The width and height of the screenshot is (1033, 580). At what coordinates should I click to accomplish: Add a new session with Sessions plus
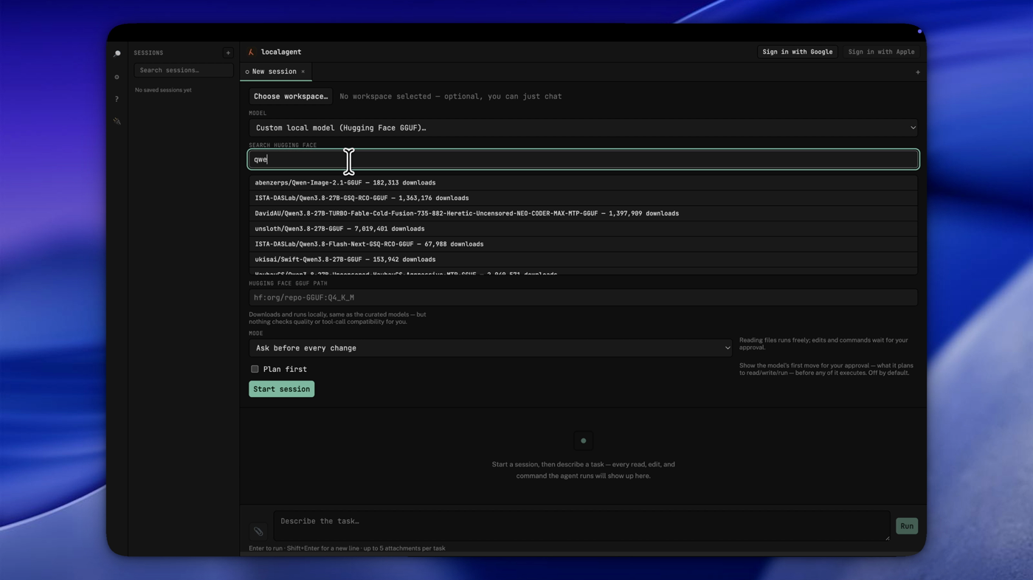pos(228,53)
